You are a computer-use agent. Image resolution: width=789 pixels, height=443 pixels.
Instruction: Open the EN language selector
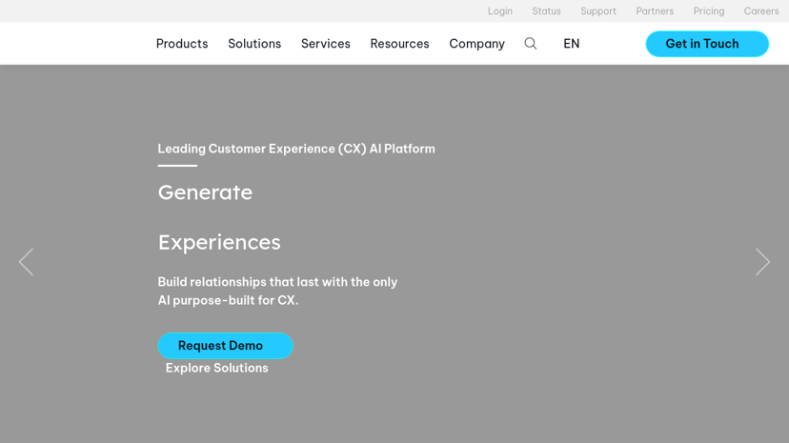coord(571,44)
